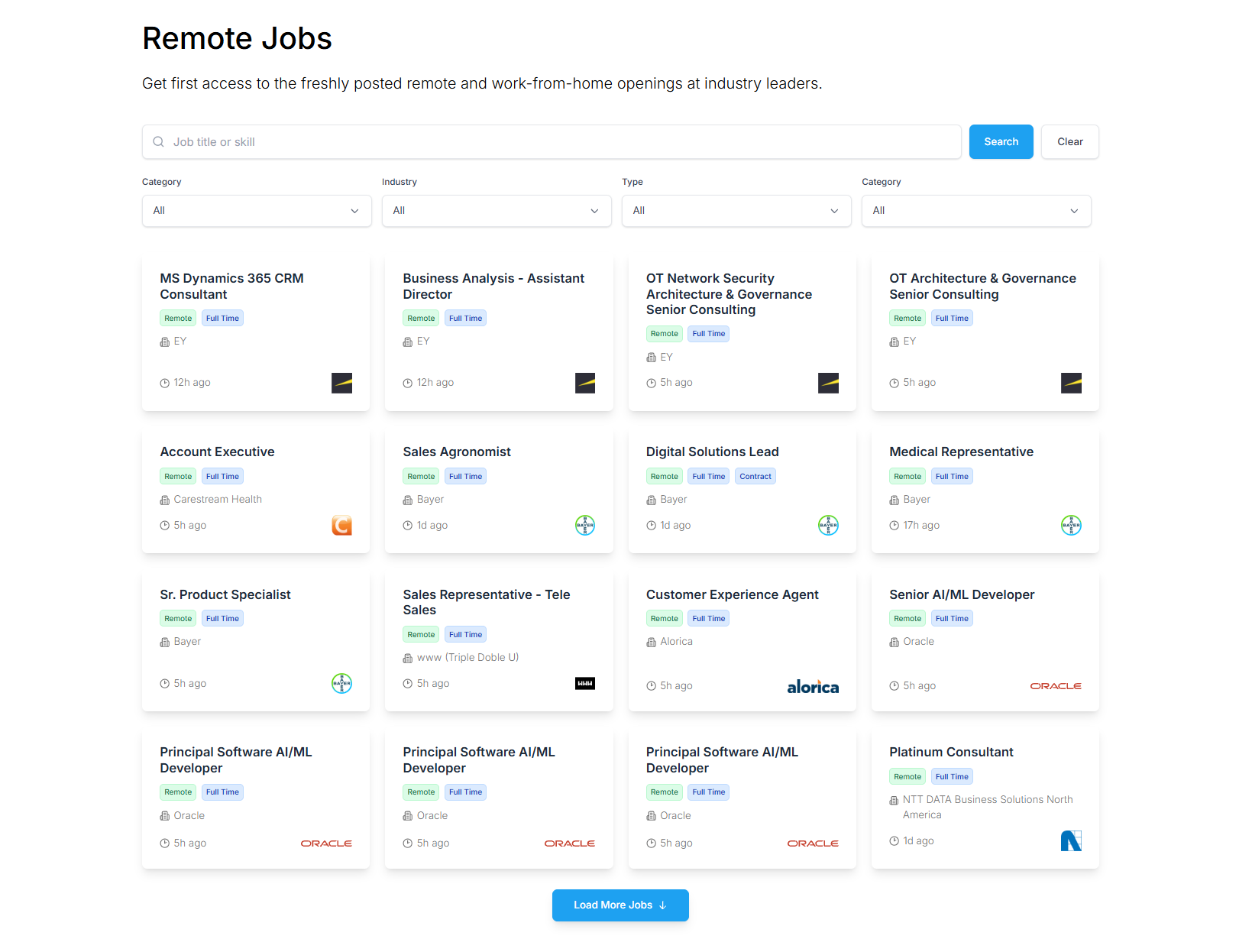Click the EY logo on MS Dynamics card

click(341, 383)
